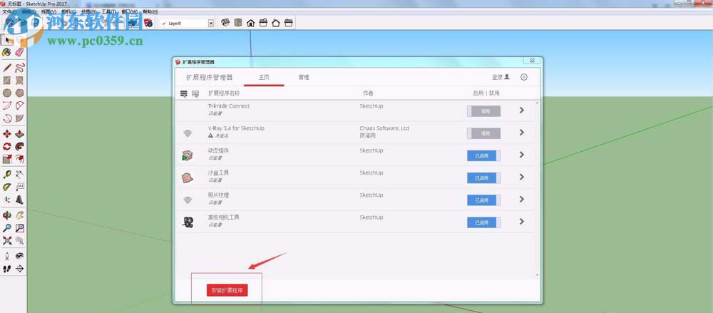Screen dimensions: 713x313
Task: Switch to the 管理 tab
Action: 304,77
